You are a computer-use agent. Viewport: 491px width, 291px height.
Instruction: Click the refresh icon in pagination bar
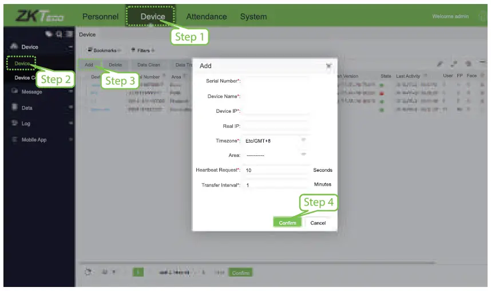(88, 272)
